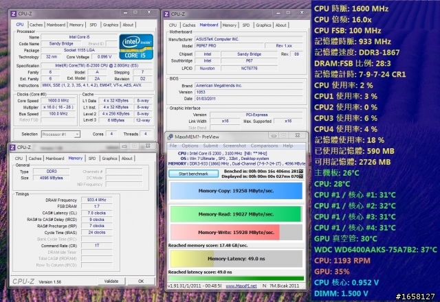Image resolution: width=440 pixels, height=302 pixels.
Task: Click the Memory-Write 15928 MByte/sec bar
Action: [236, 232]
